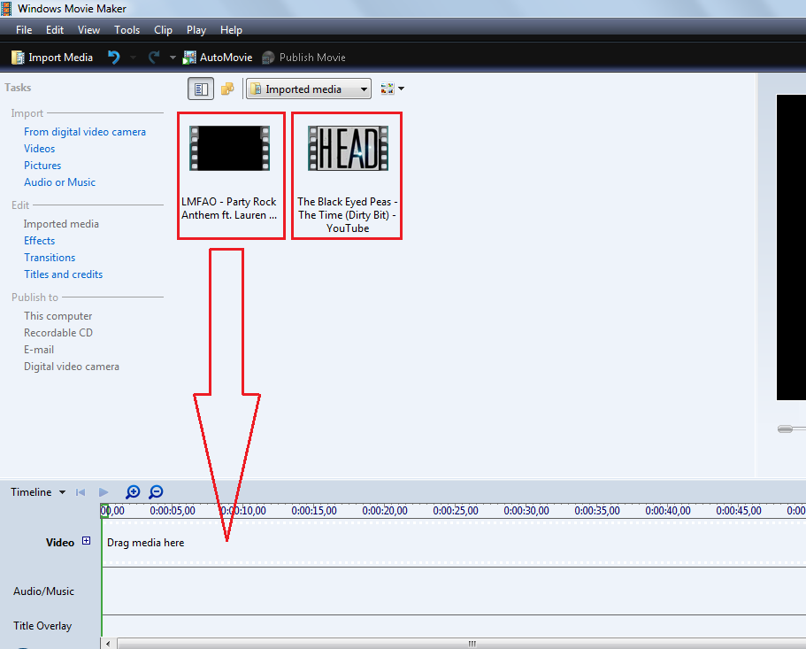Open the Views thumbnail options dropdown
Image resolution: width=806 pixels, height=649 pixels.
coord(392,89)
